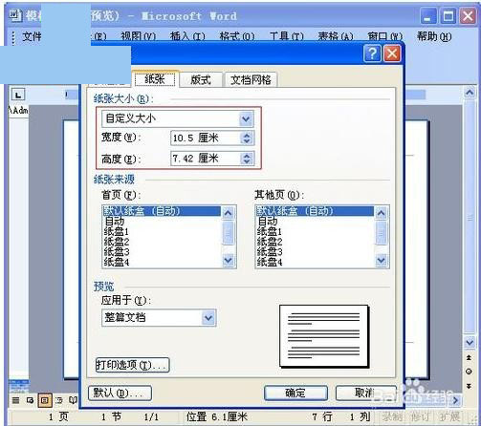Viewport: 481px width, 426px height.
Task: Increase the 高度 value with up arrow
Action: pos(247,156)
